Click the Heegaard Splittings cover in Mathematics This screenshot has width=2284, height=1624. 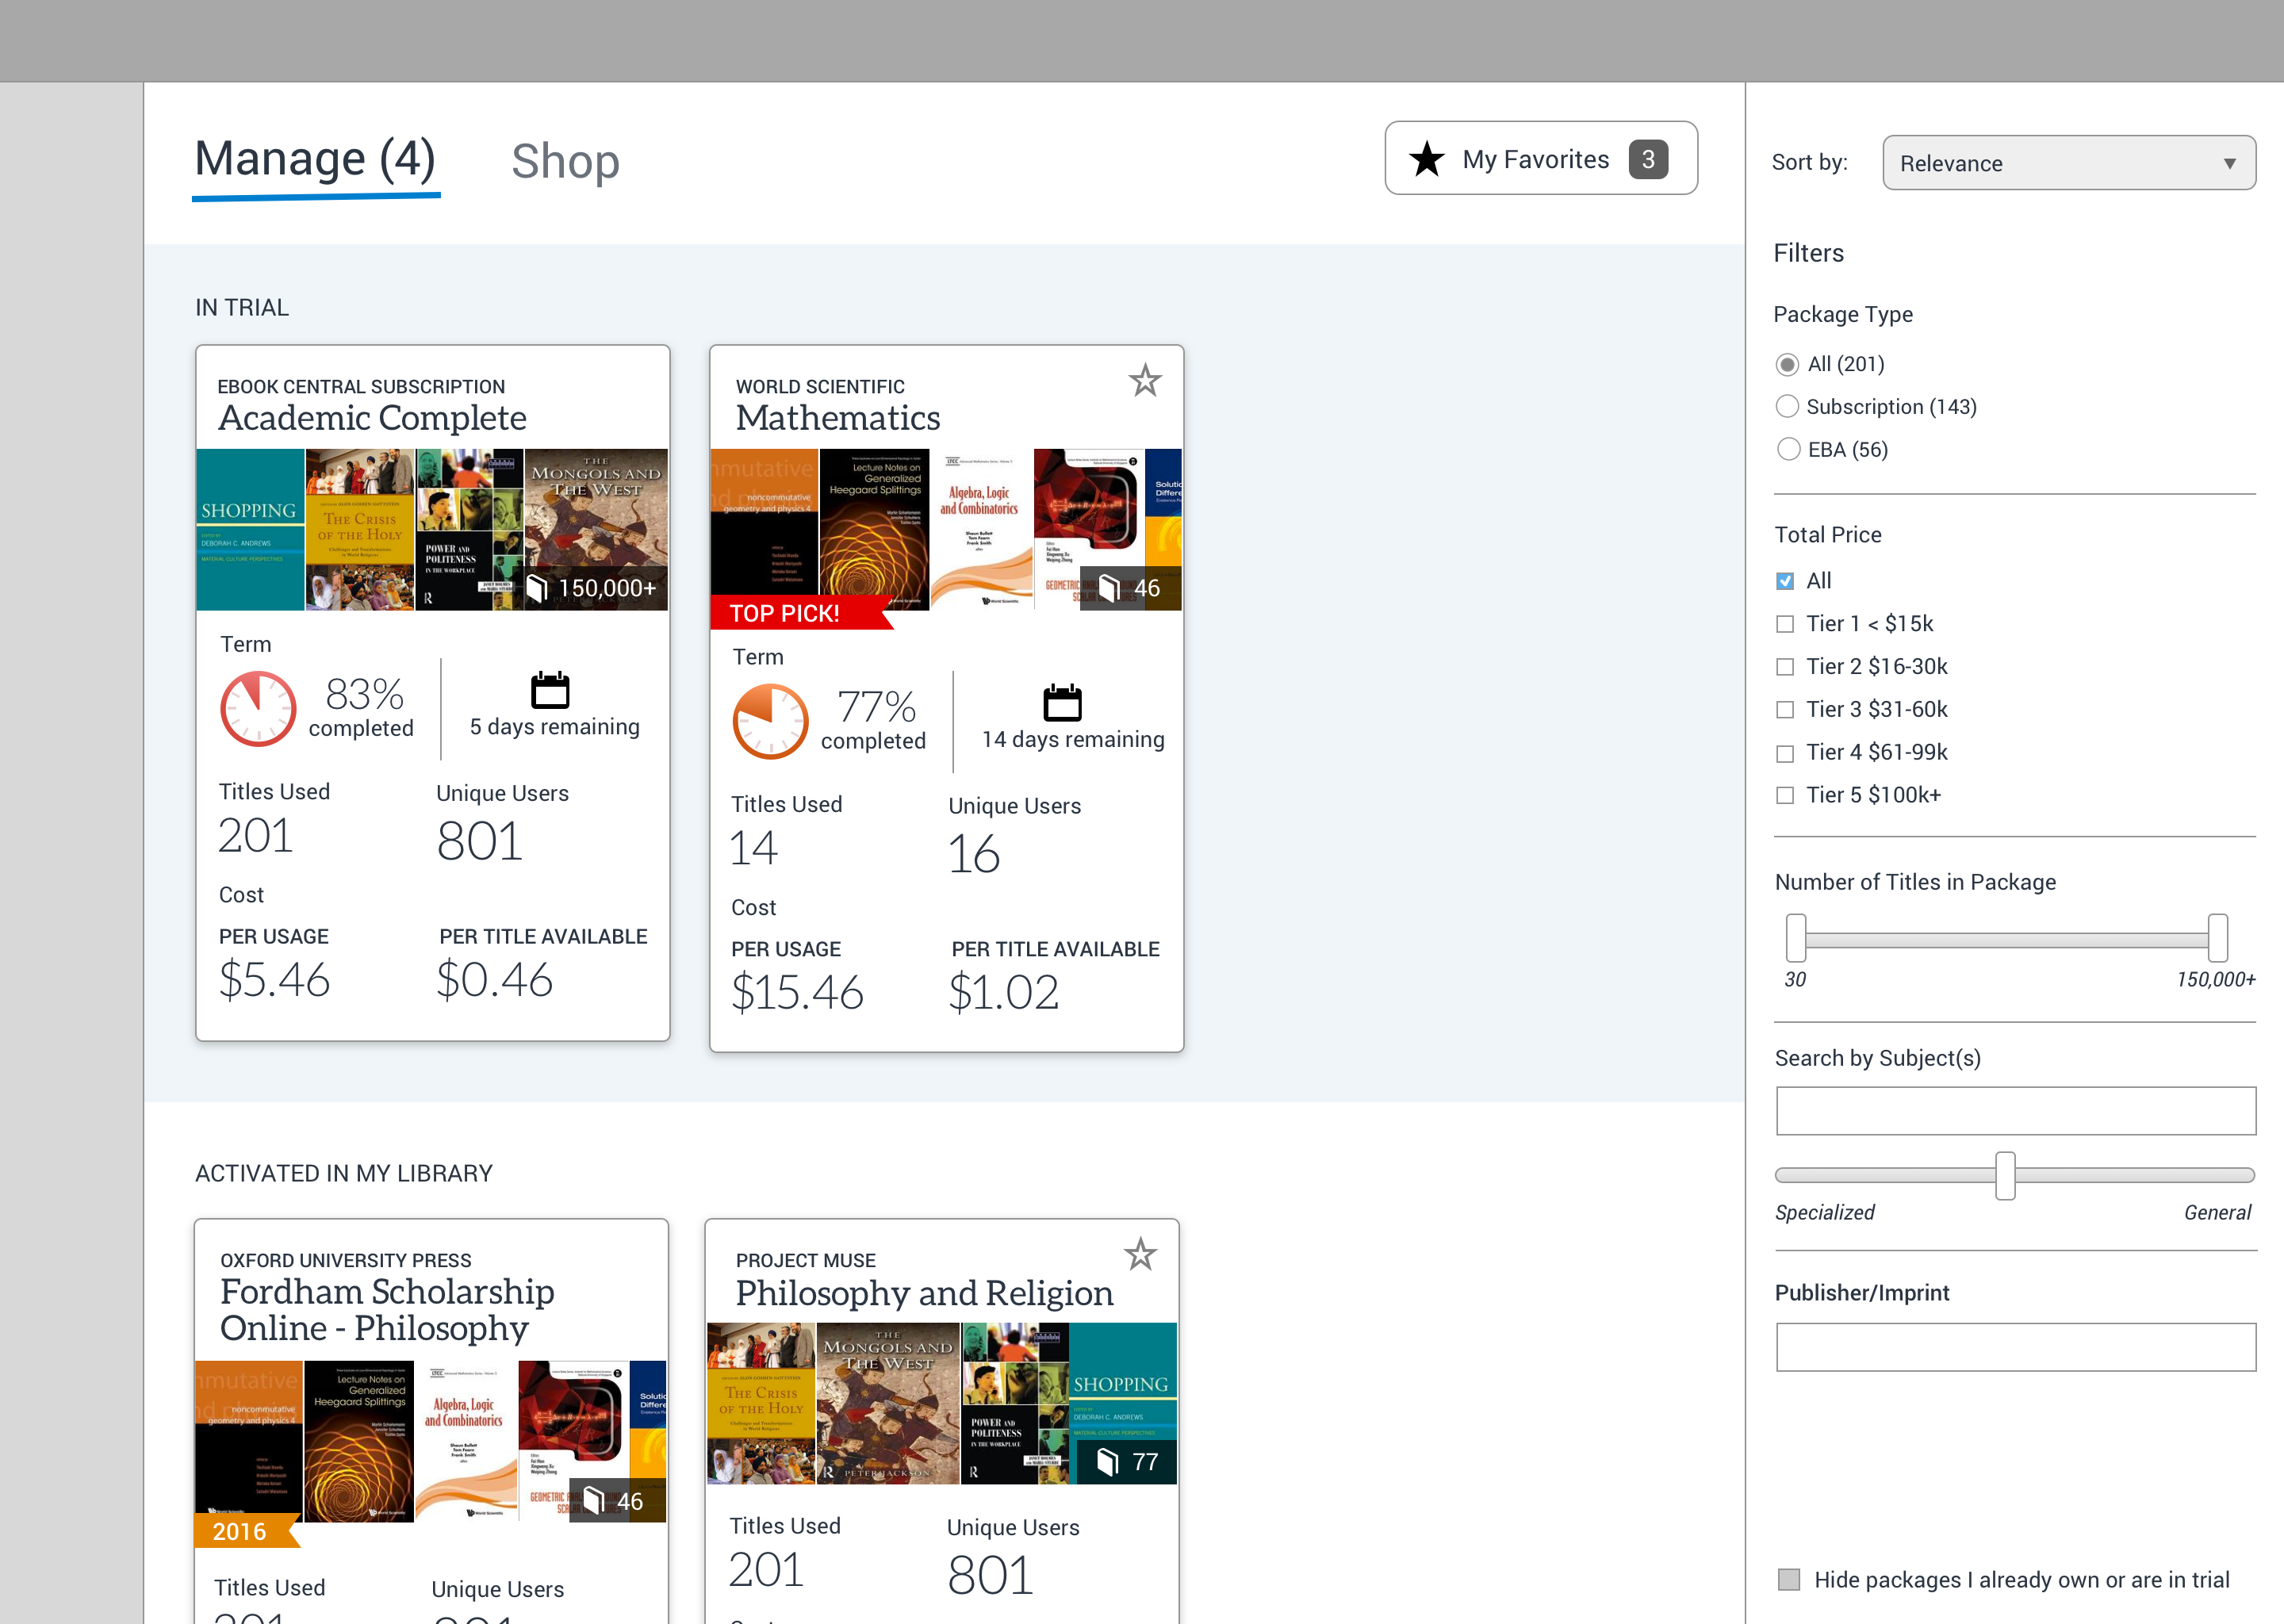click(874, 530)
